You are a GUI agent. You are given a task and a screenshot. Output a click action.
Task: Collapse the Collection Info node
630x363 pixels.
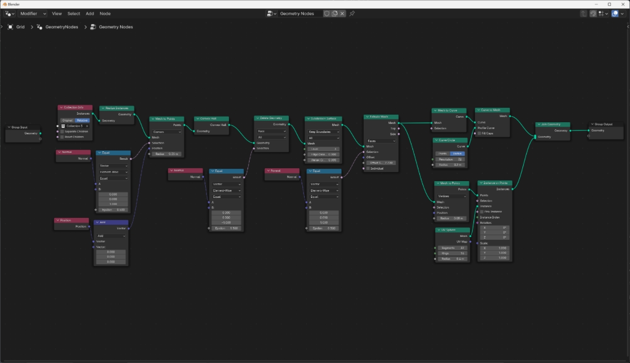[x=62, y=107]
